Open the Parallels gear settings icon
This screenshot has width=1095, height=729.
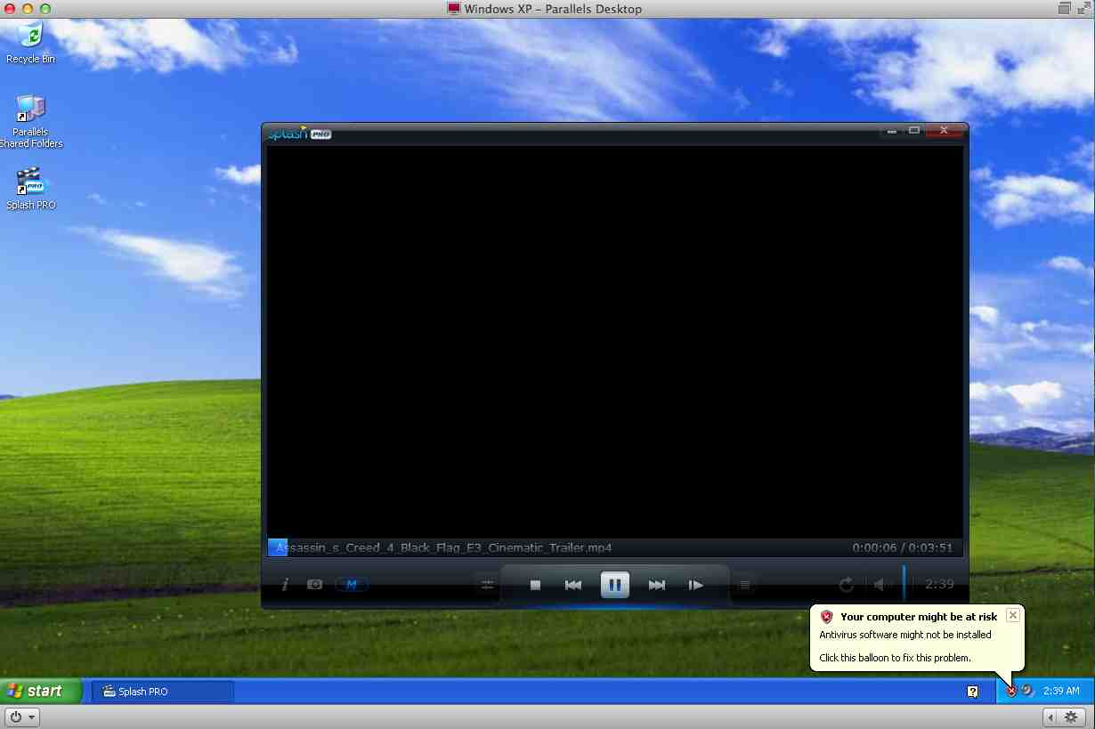pos(1071,717)
